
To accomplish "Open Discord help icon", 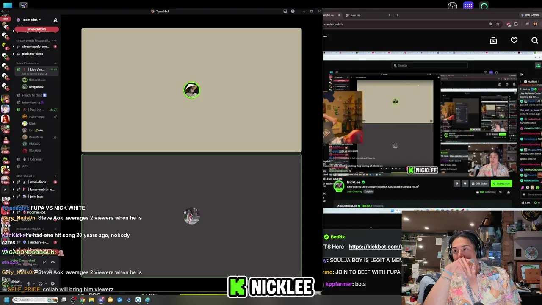I will pyautogui.click(x=293, y=11).
